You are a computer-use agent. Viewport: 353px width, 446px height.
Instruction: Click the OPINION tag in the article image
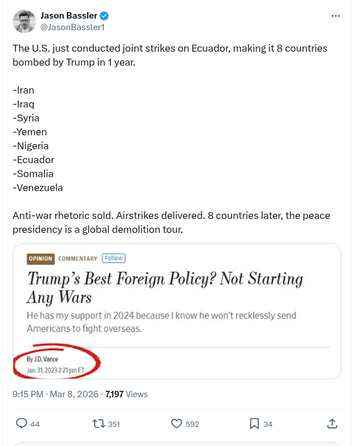(x=40, y=258)
